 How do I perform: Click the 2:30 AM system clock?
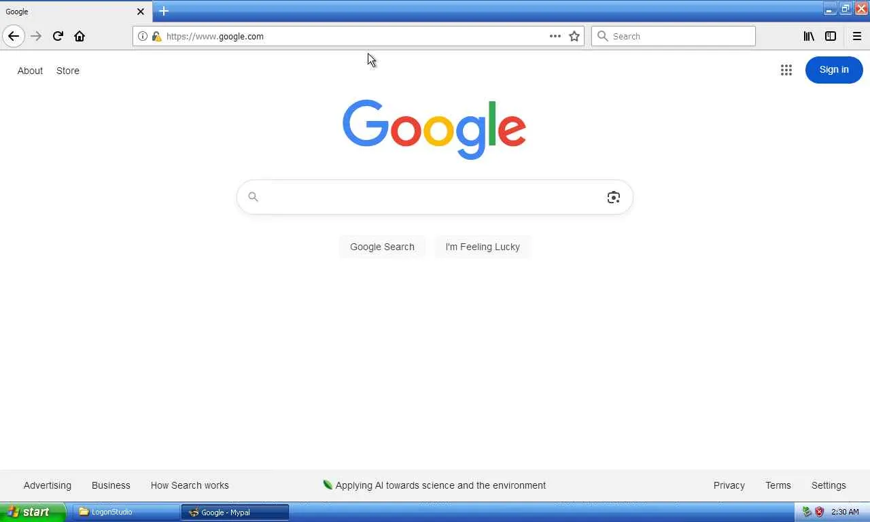coord(845,512)
